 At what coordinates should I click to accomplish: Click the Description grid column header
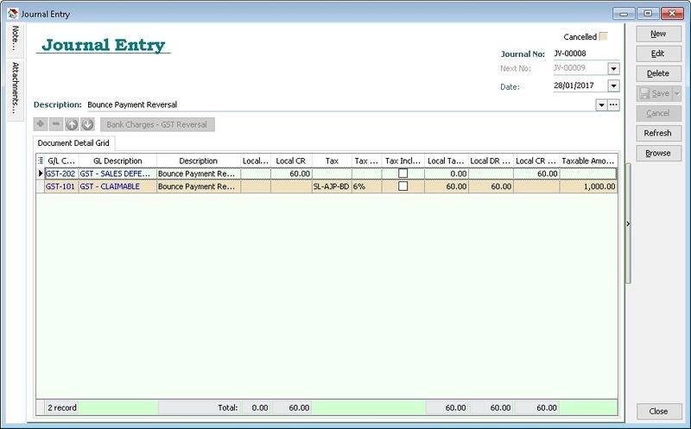pos(199,161)
